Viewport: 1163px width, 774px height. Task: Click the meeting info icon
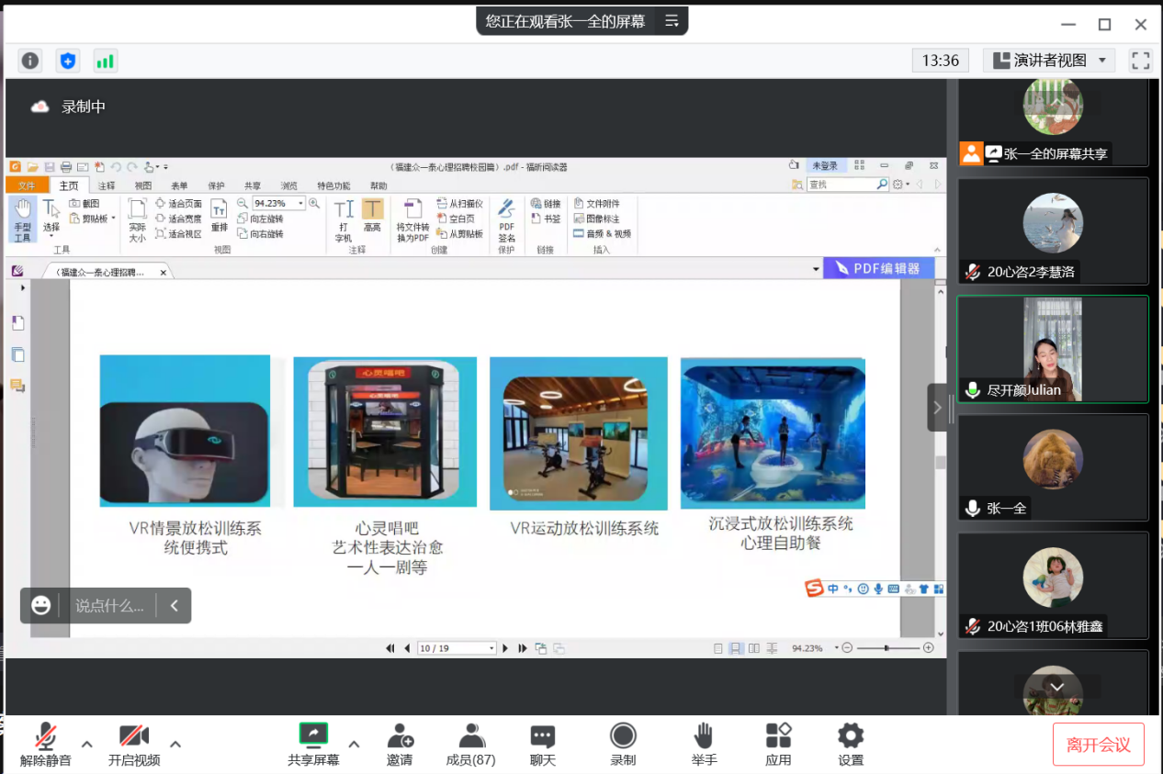(30, 61)
